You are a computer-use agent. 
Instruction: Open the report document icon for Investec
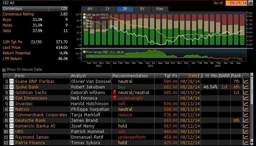coord(12,103)
